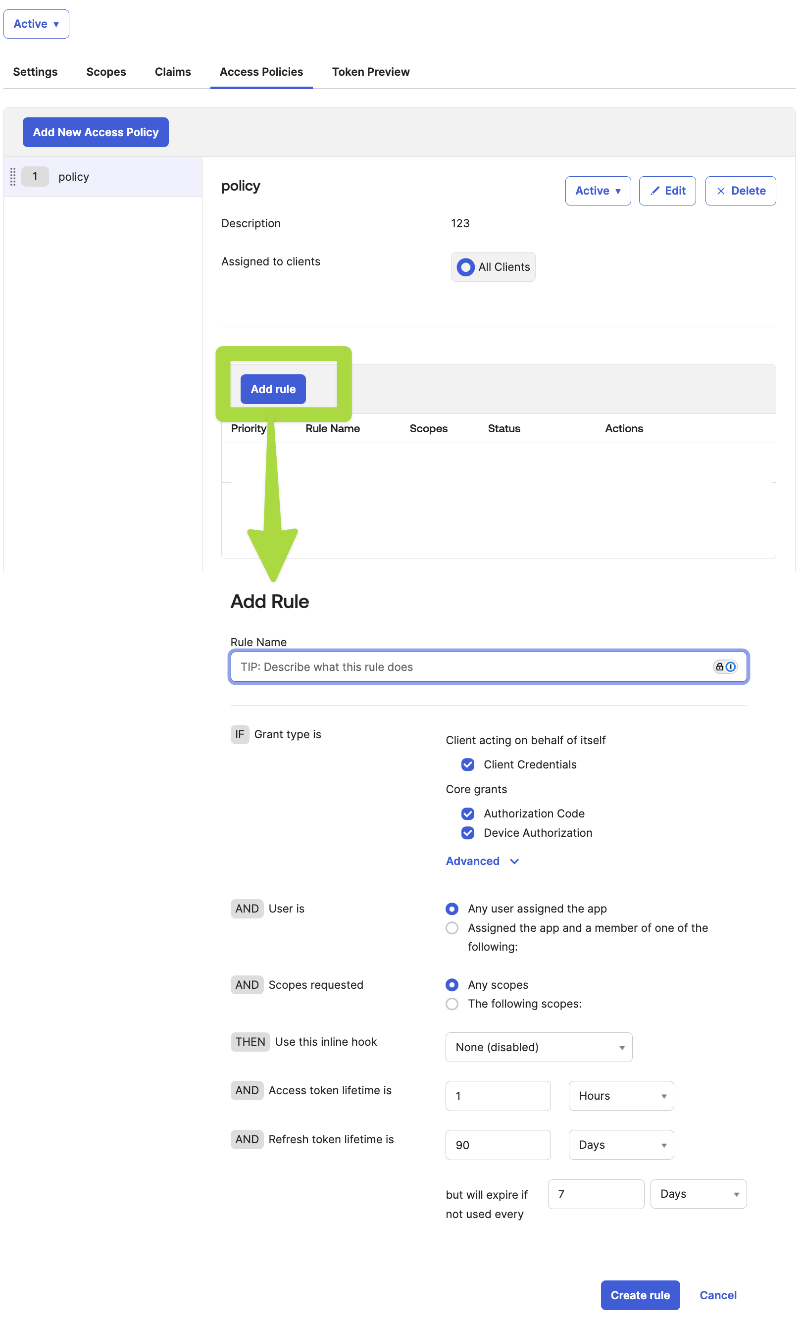Click the All Clients chip
Image resolution: width=803 pixels, height=1324 pixels.
493,267
